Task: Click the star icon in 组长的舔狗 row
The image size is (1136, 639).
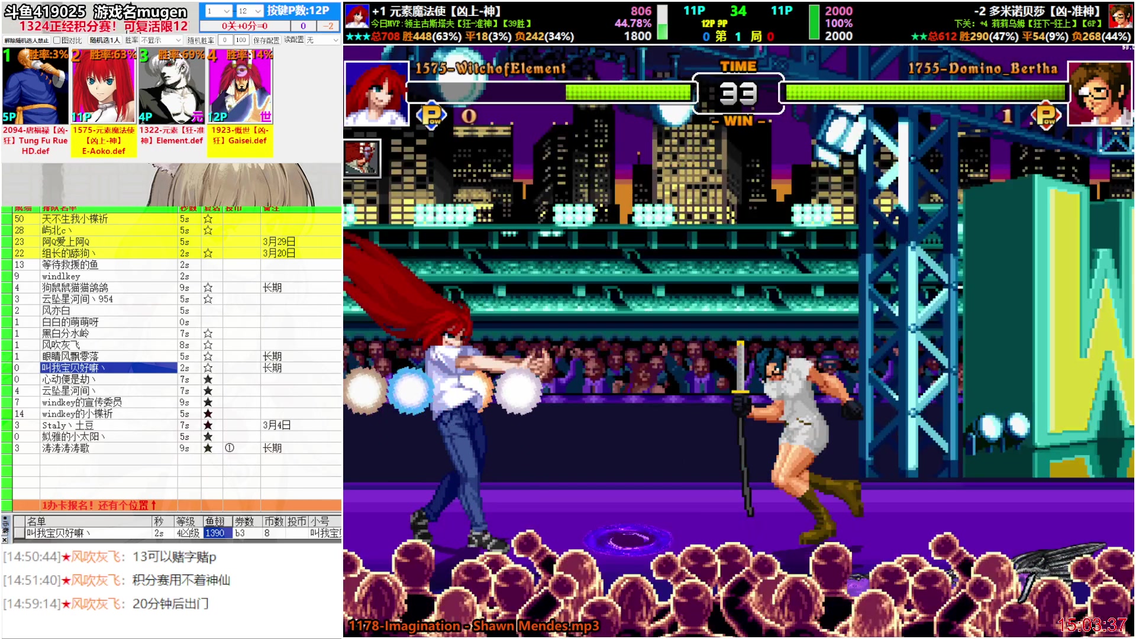Action: (x=208, y=253)
